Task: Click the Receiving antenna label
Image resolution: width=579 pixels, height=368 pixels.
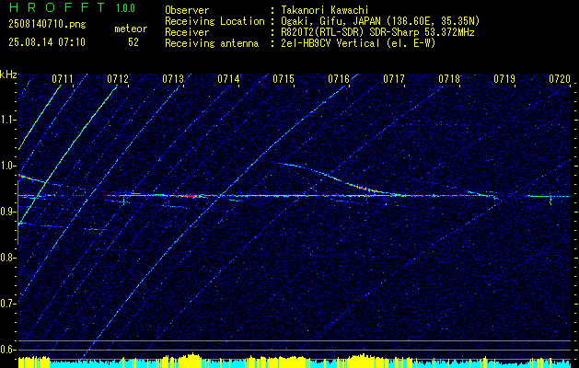Action: (x=212, y=43)
